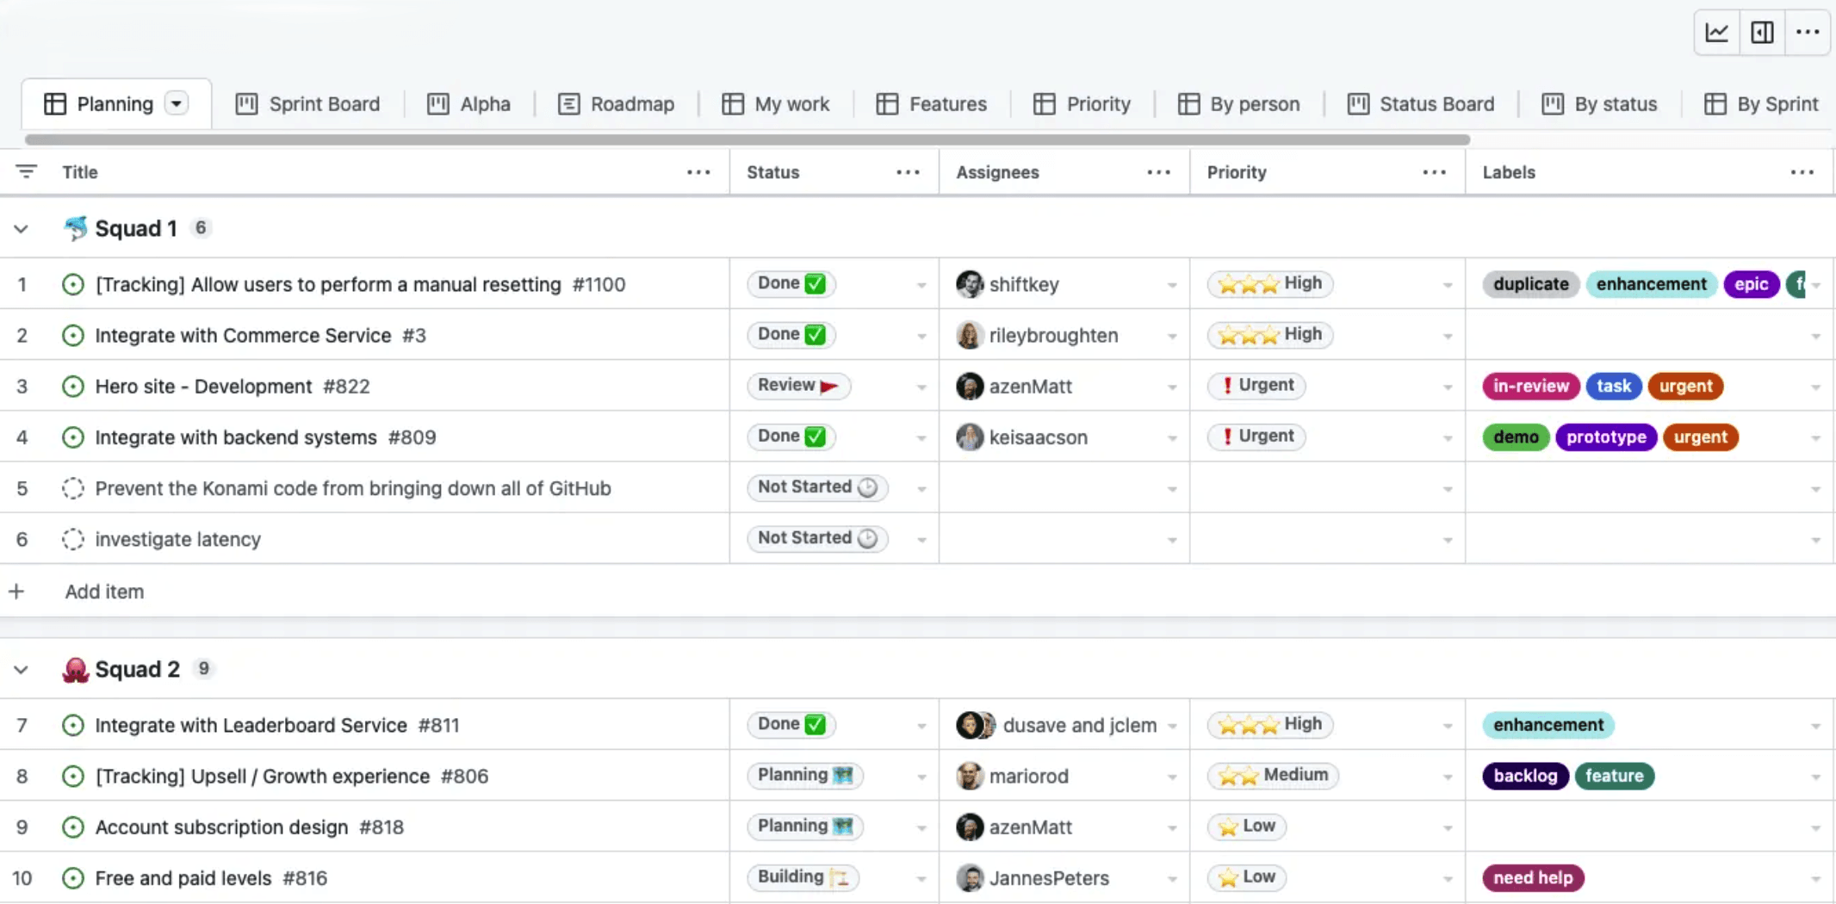Click the filter rows icon beside Title
Image resolution: width=1836 pixels, height=904 pixels.
point(27,171)
